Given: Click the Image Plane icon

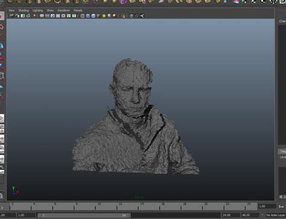Looking at the screenshot, I should (x=28, y=16).
